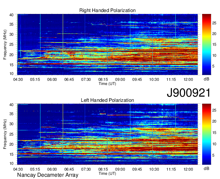Screen dimensions: 220x179
Task: Click the 05:15 time tick under Left Handed plot
Action: point(35,169)
